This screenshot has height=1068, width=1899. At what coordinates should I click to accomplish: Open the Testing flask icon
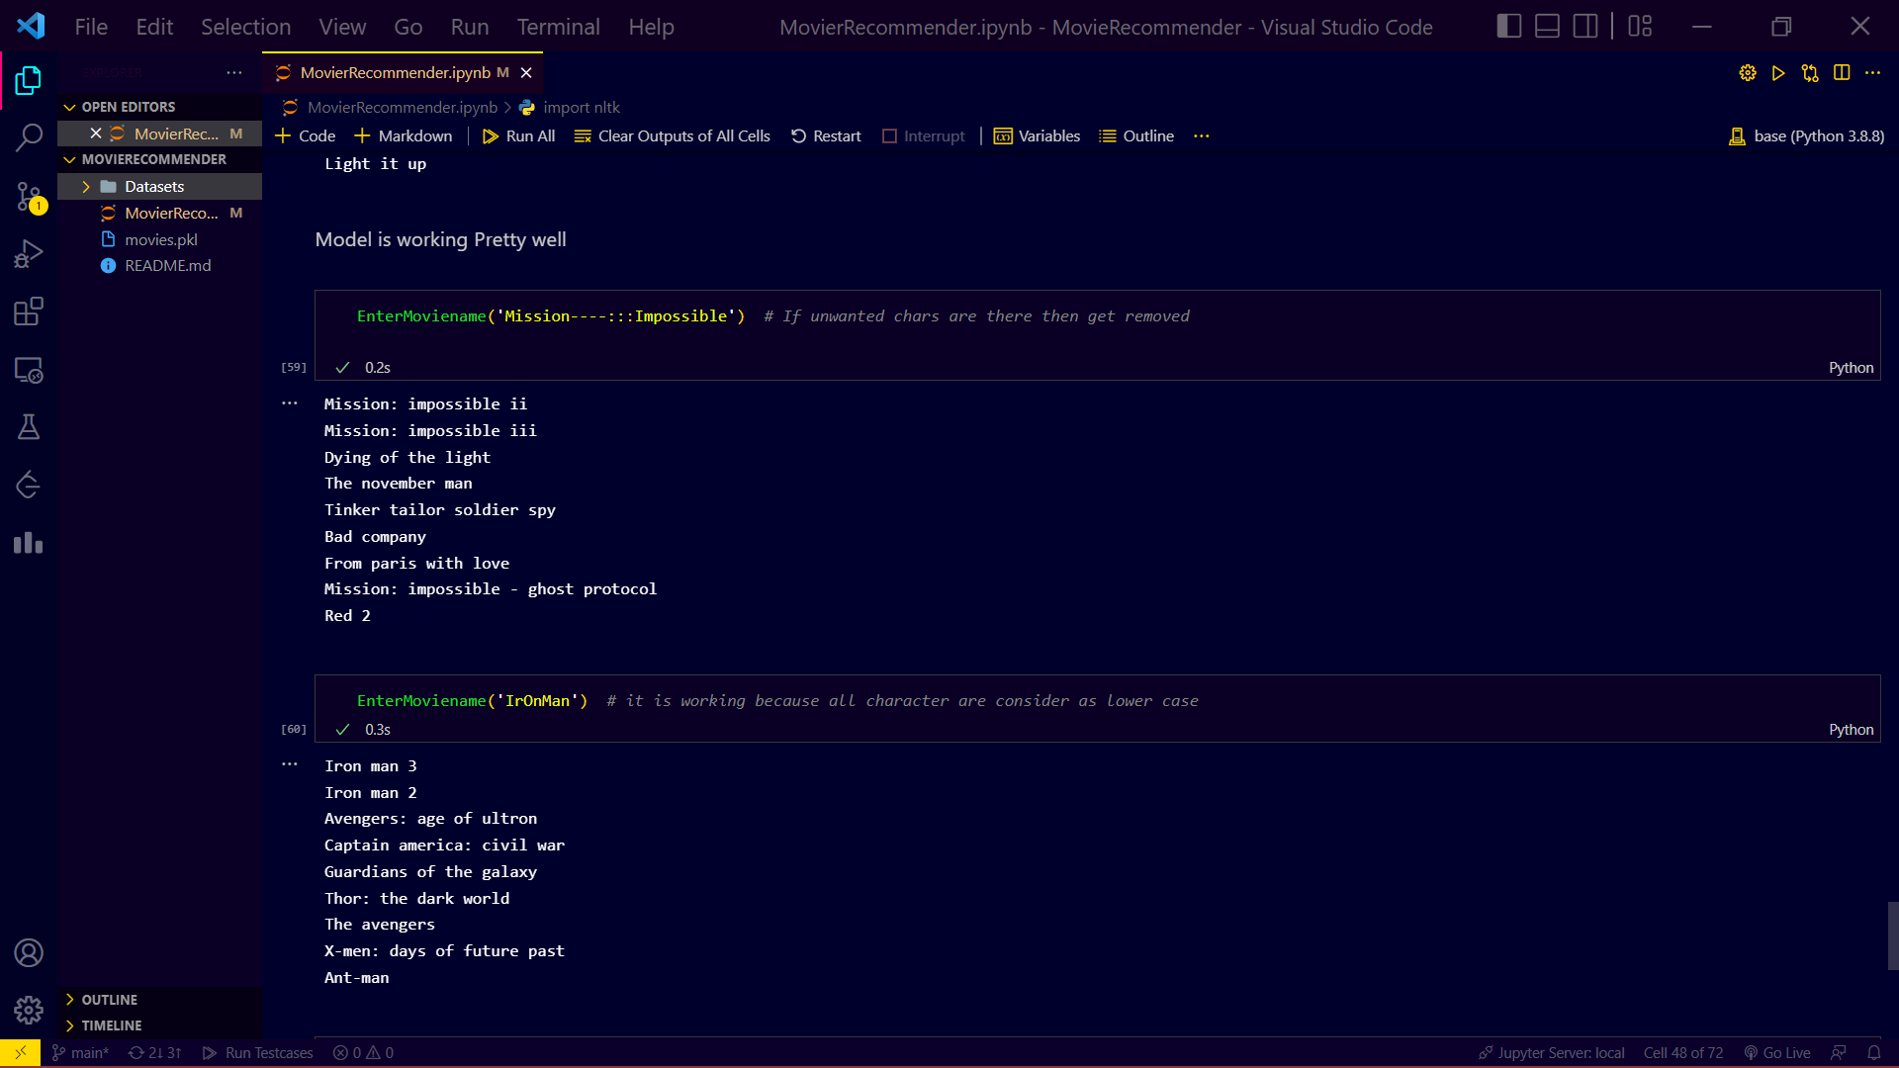click(29, 426)
